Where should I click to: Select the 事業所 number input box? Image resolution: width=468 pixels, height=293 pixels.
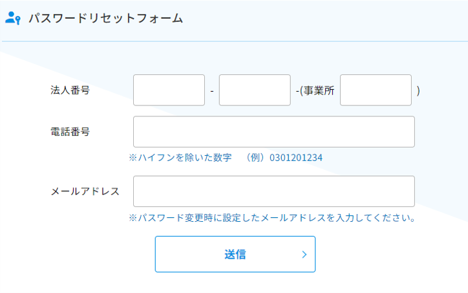click(376, 90)
